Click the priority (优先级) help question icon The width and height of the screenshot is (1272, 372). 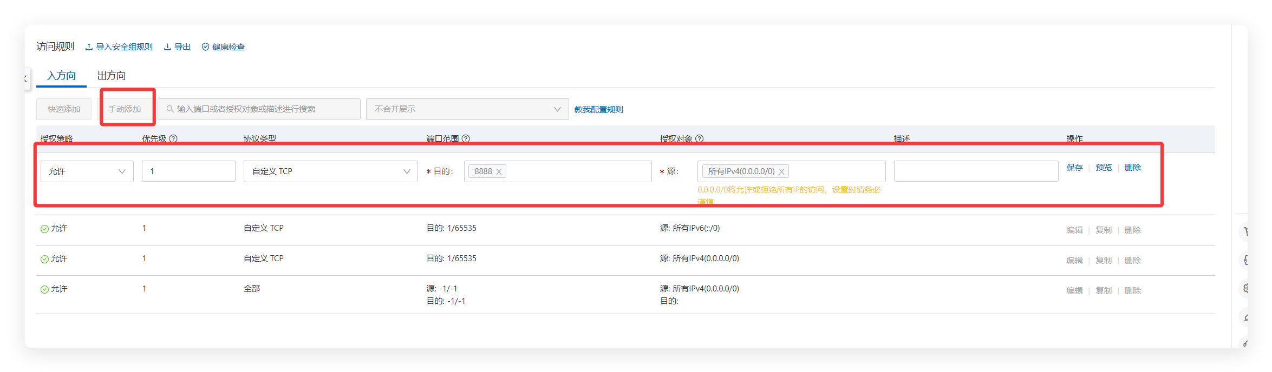click(x=173, y=138)
